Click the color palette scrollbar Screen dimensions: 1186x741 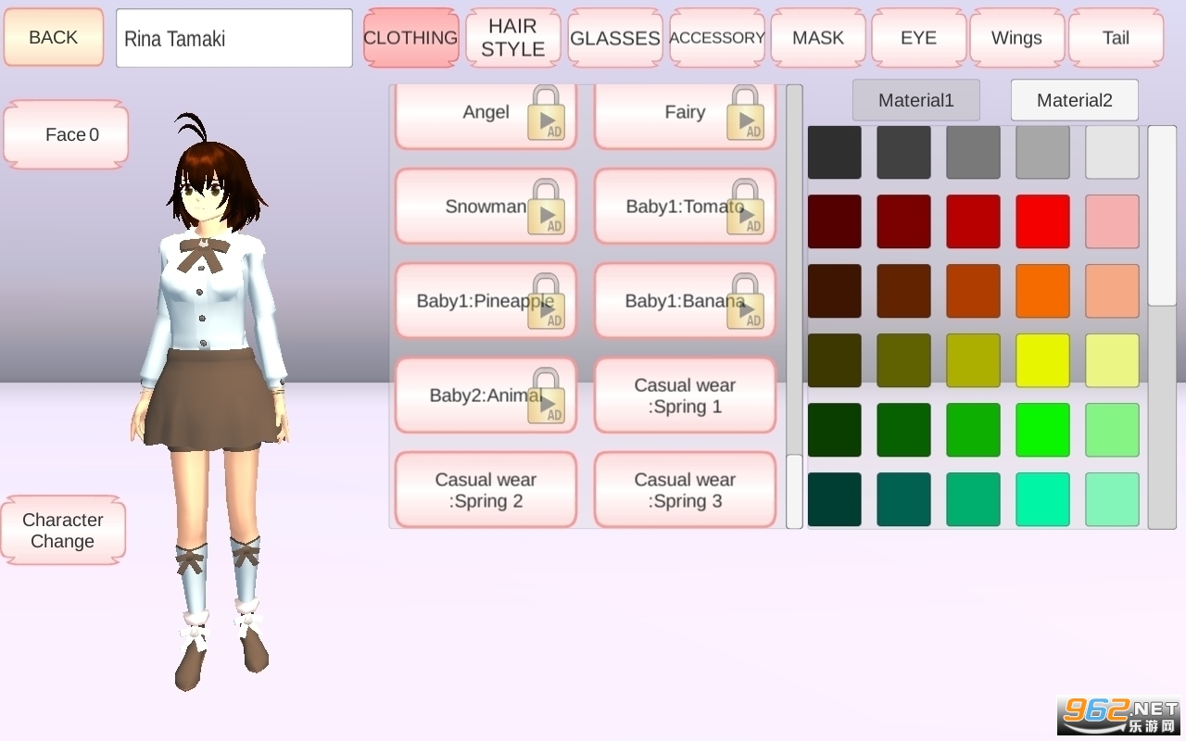(x=1162, y=327)
